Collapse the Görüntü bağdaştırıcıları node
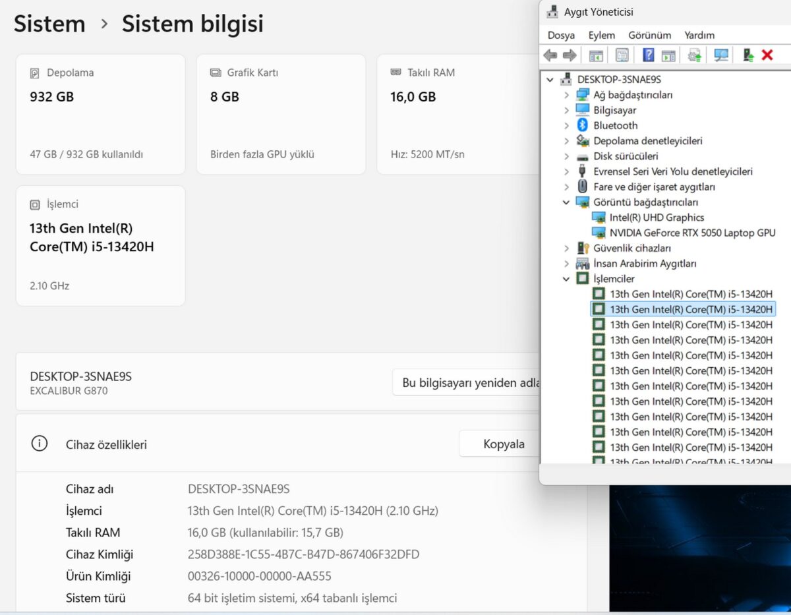Image resolution: width=791 pixels, height=615 pixels. pyautogui.click(x=566, y=202)
